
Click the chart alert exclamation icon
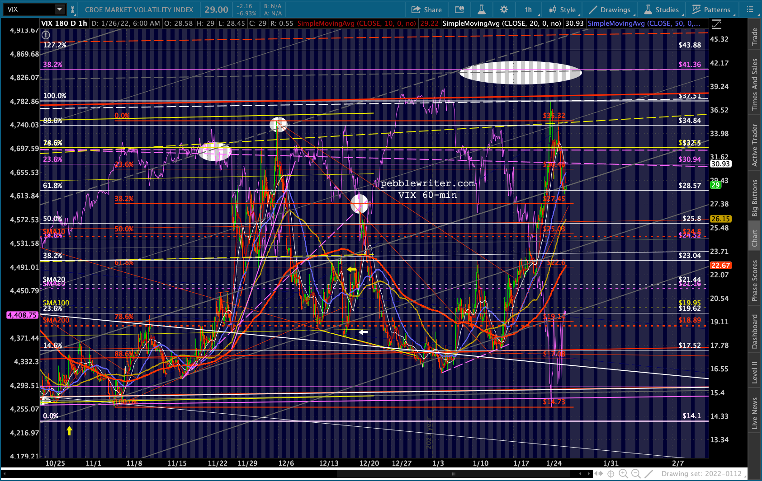46,35
